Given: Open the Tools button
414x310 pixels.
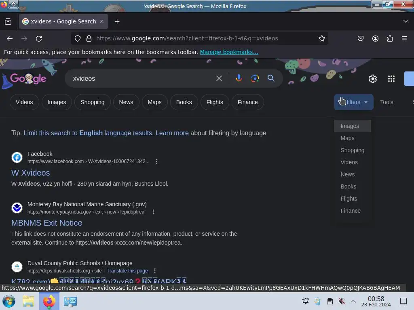Looking at the screenshot, I should click(387, 102).
